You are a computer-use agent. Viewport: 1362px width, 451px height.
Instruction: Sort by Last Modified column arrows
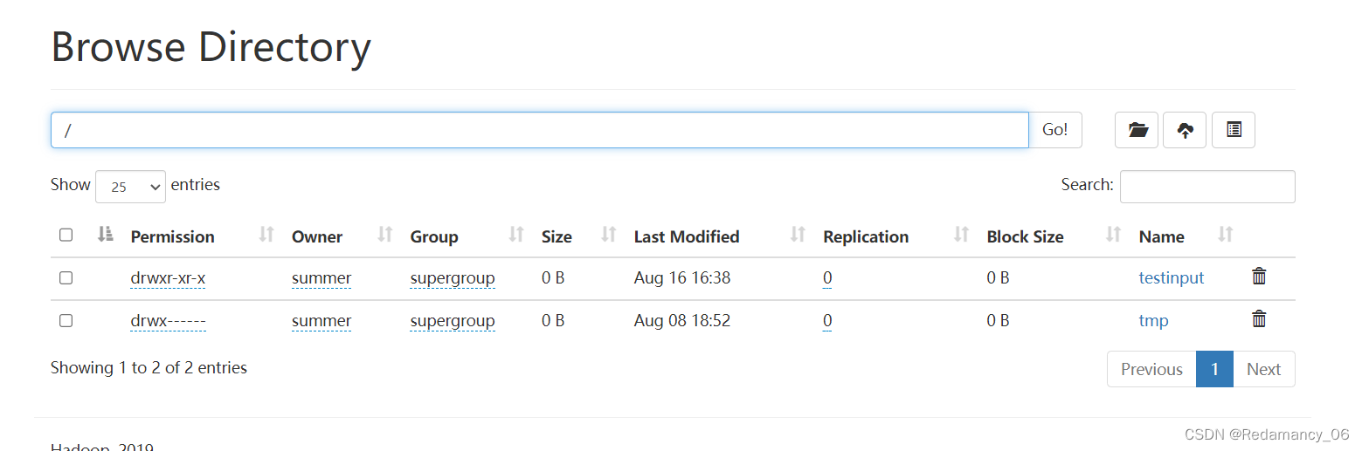798,234
